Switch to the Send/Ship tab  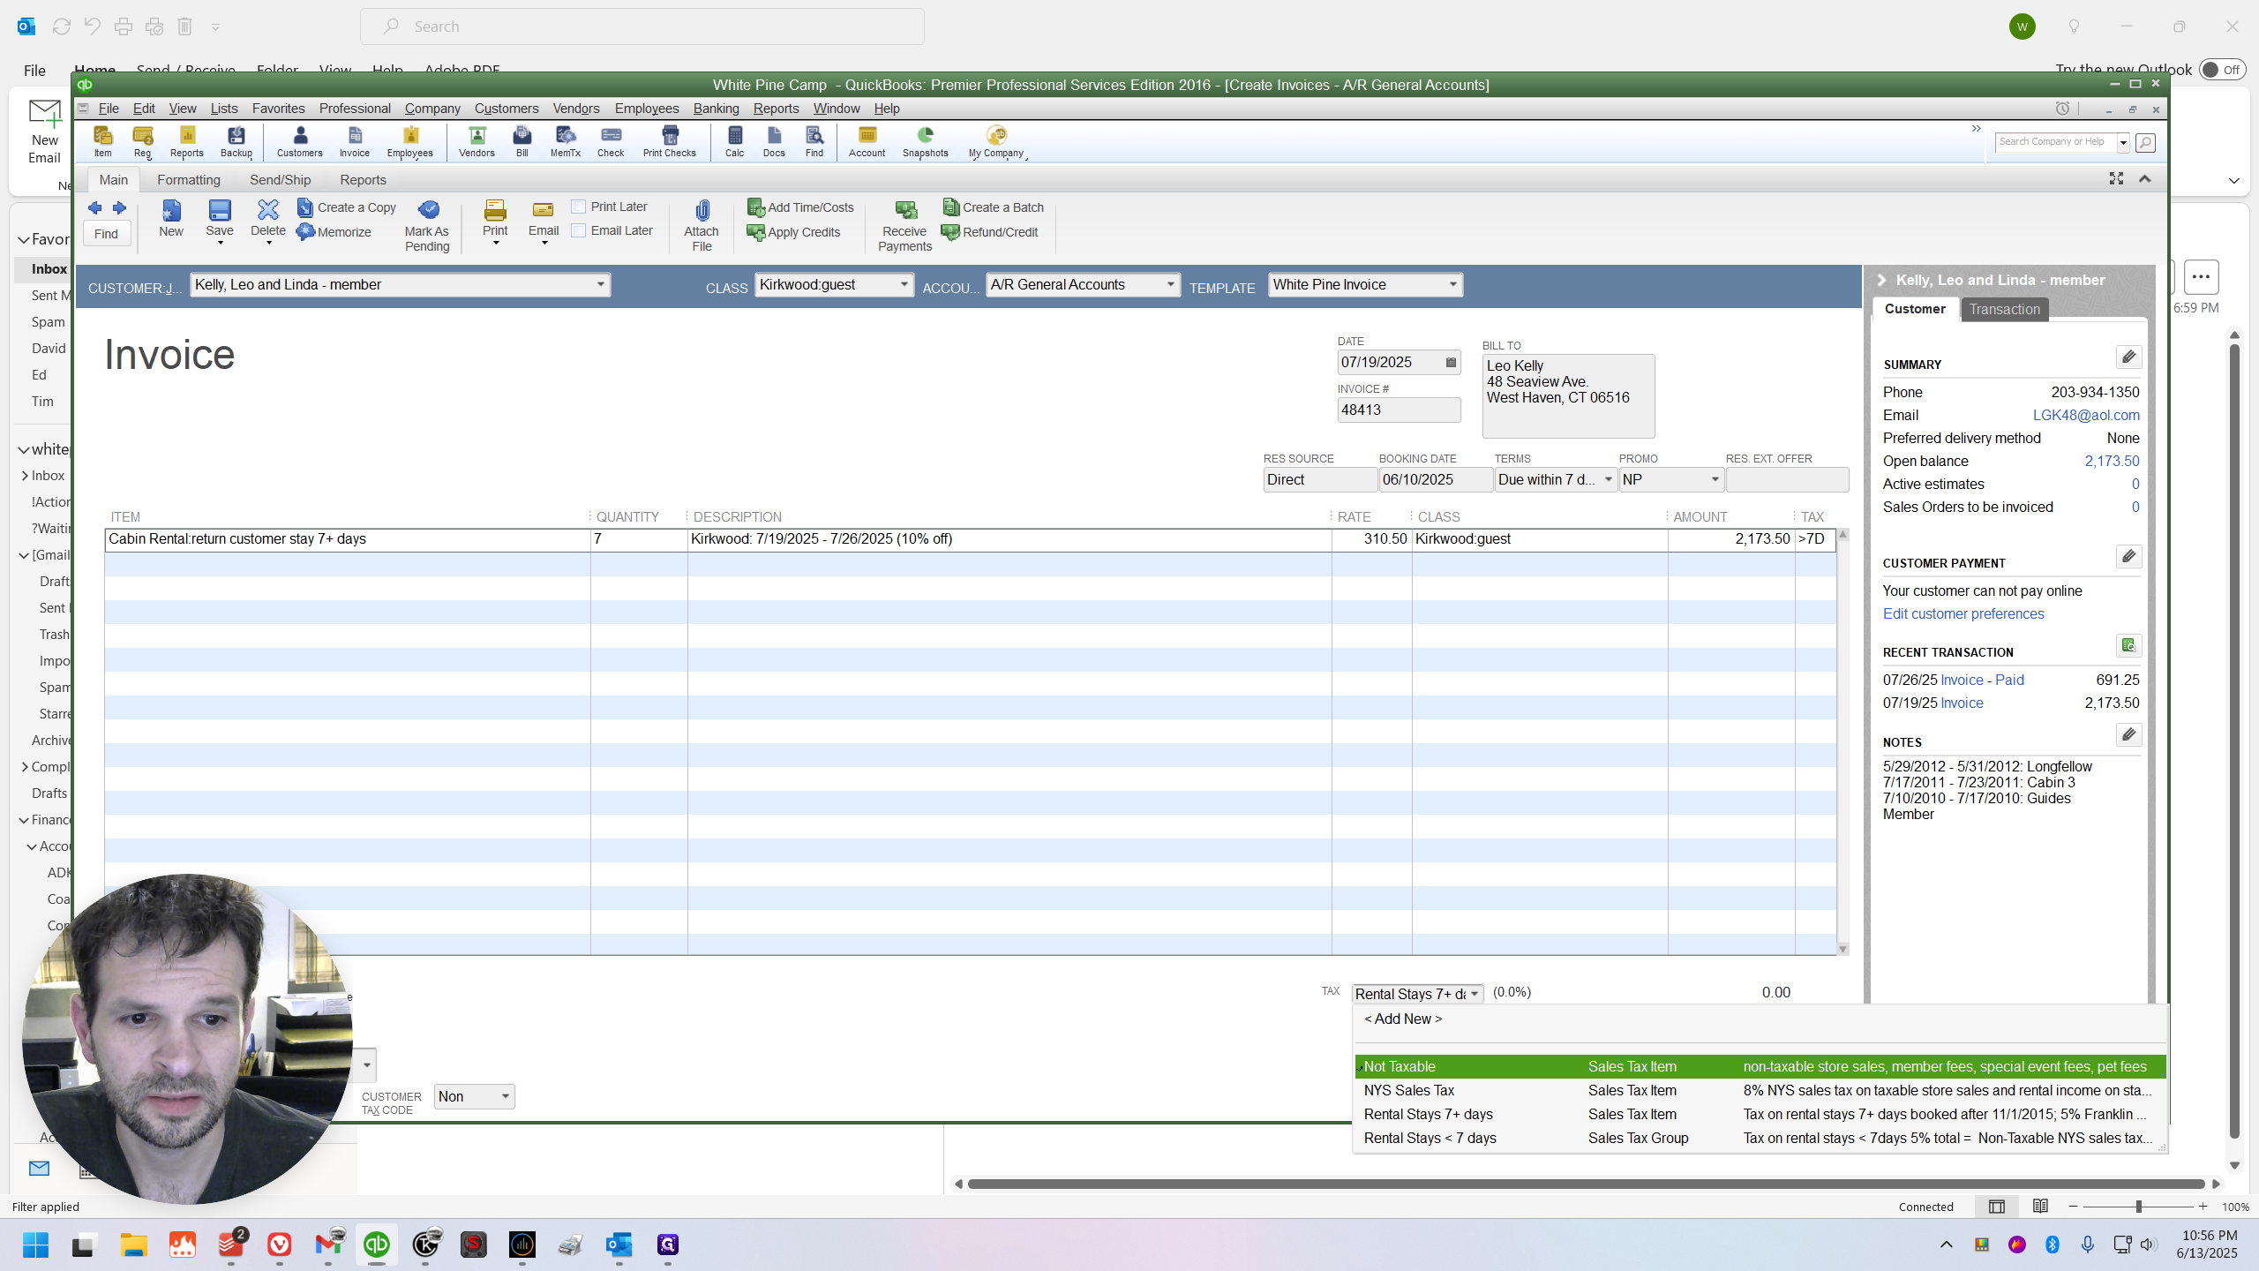[x=281, y=179]
